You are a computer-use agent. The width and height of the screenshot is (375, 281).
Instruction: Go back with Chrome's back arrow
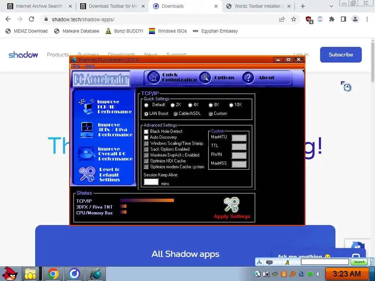(x=8, y=19)
